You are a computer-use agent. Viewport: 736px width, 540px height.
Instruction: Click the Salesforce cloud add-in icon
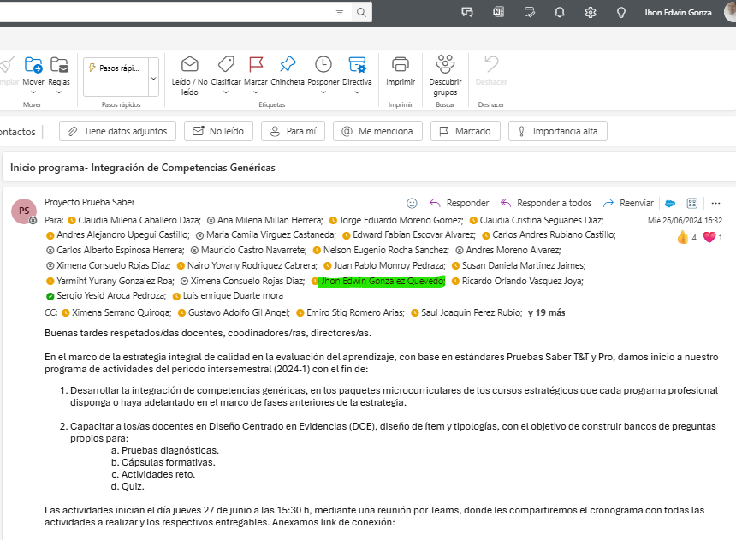(671, 203)
